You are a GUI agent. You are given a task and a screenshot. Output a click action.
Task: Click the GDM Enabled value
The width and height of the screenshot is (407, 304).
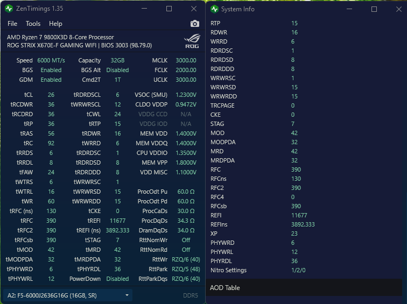tap(51, 80)
